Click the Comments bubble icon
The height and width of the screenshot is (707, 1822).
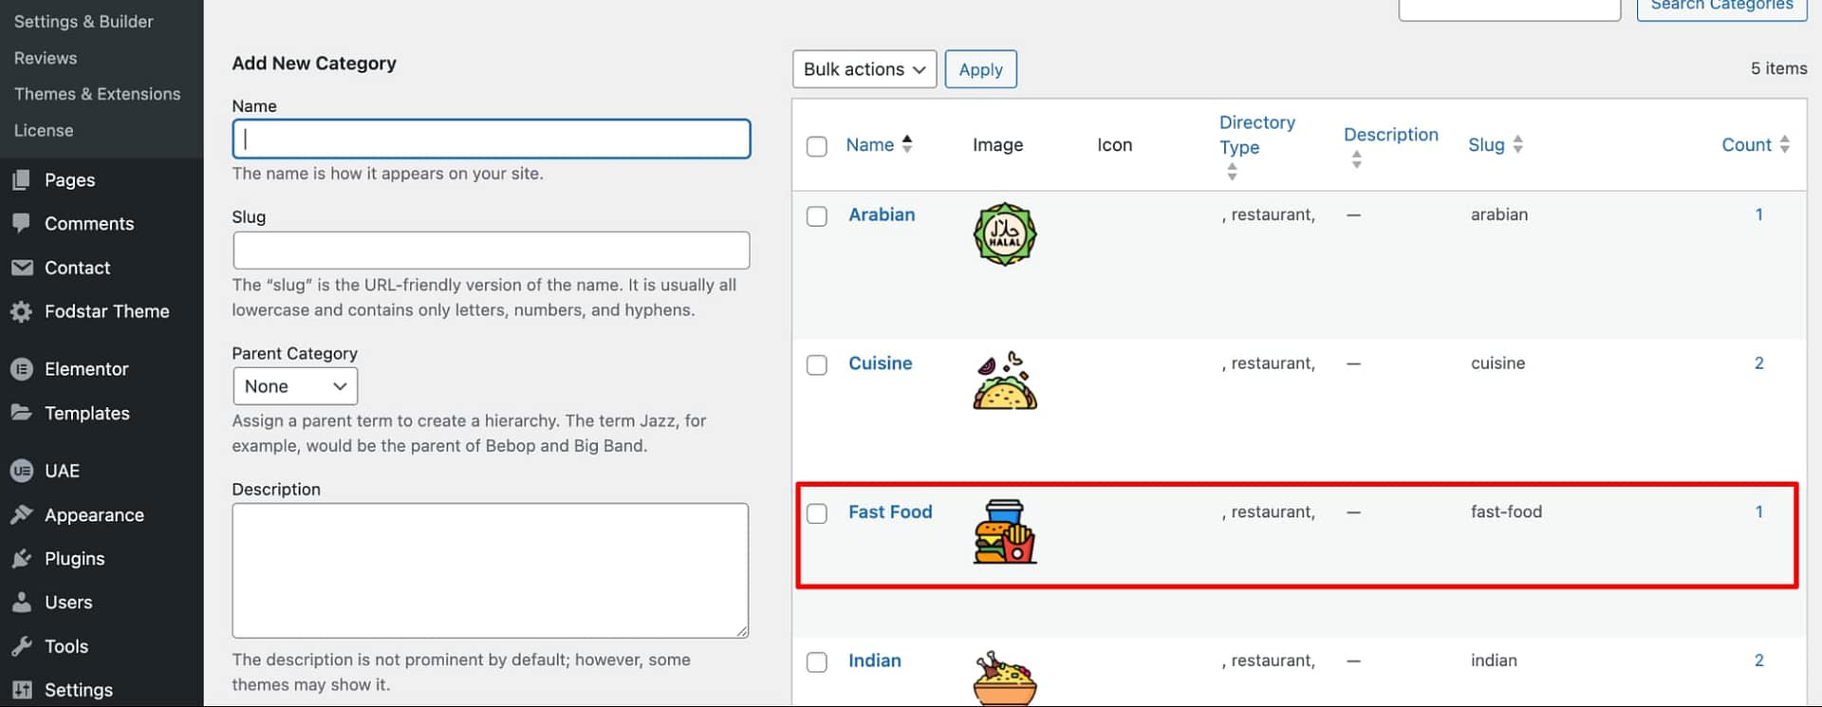[x=22, y=223]
